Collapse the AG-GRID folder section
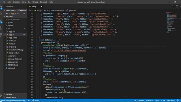Viewport: 181px width, 102px height. tap(5, 16)
